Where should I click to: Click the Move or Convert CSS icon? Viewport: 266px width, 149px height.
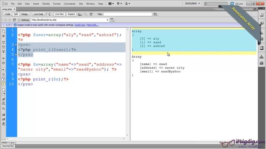coord(4,108)
